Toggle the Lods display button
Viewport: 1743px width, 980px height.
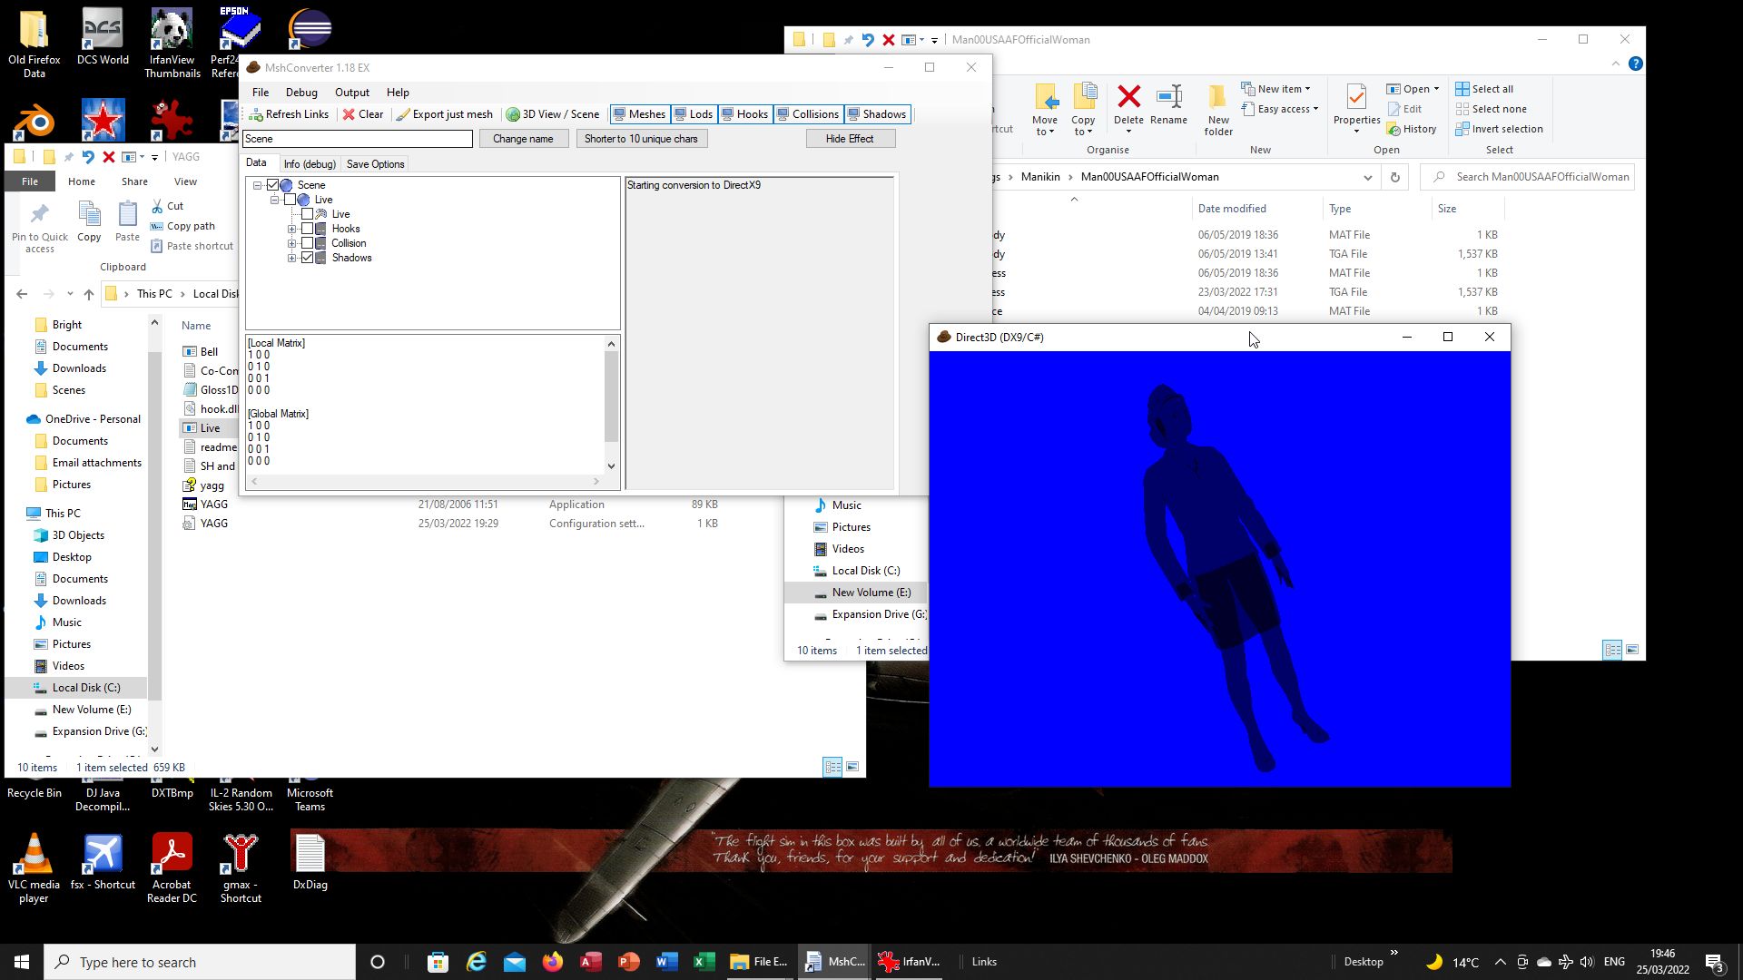click(694, 114)
